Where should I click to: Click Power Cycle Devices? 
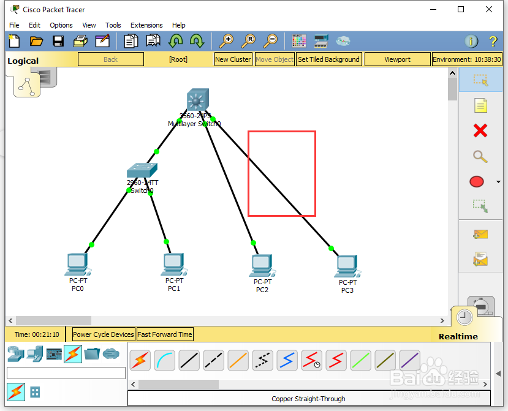pyautogui.click(x=104, y=334)
